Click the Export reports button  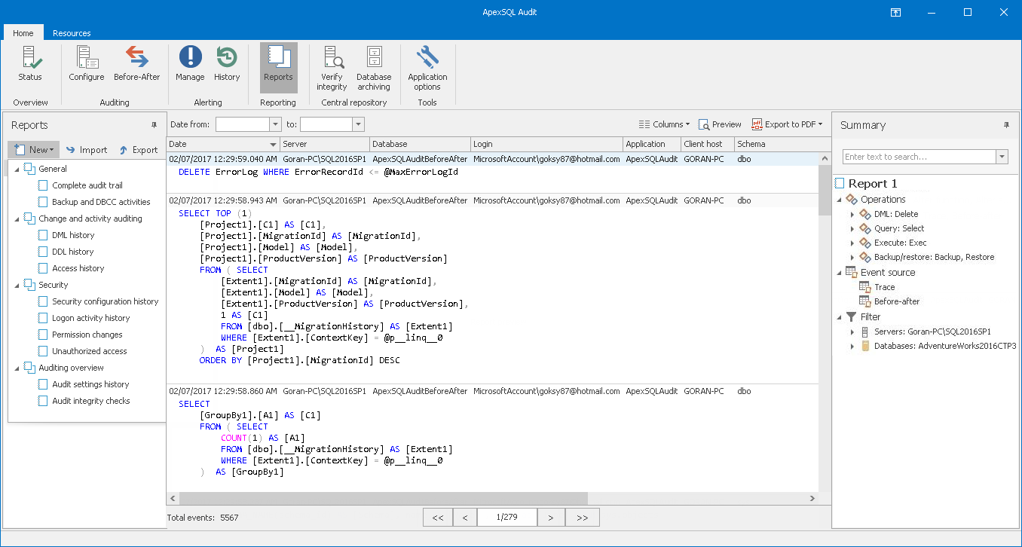(x=138, y=150)
